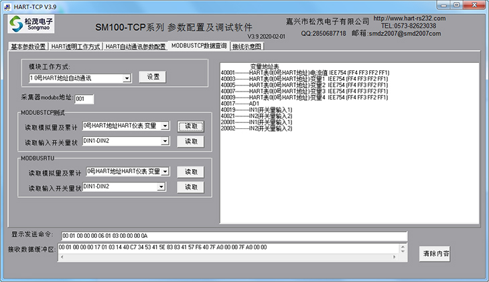Click the 采集器modbus地址 input field
Viewport: 489px width, 282px height.
click(84, 99)
